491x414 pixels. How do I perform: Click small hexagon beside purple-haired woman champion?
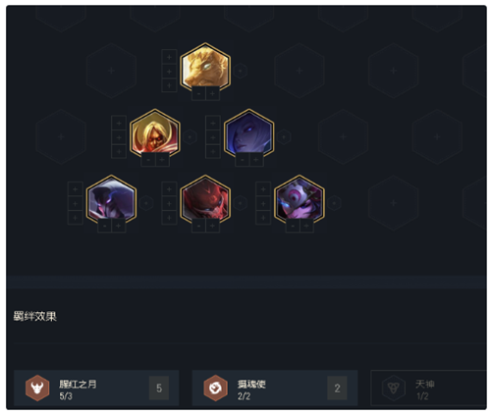[x=284, y=136]
